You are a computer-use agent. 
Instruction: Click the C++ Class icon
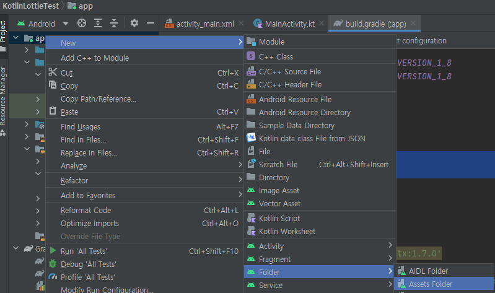coord(251,56)
